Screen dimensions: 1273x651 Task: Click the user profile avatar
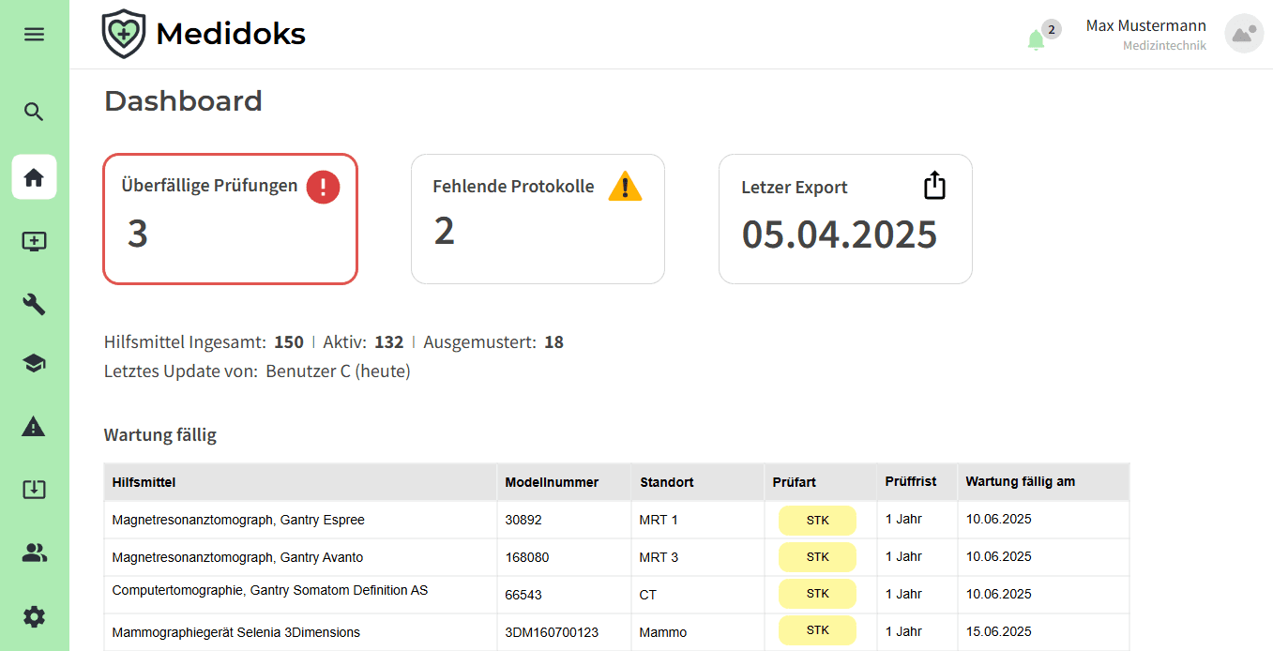(1244, 34)
